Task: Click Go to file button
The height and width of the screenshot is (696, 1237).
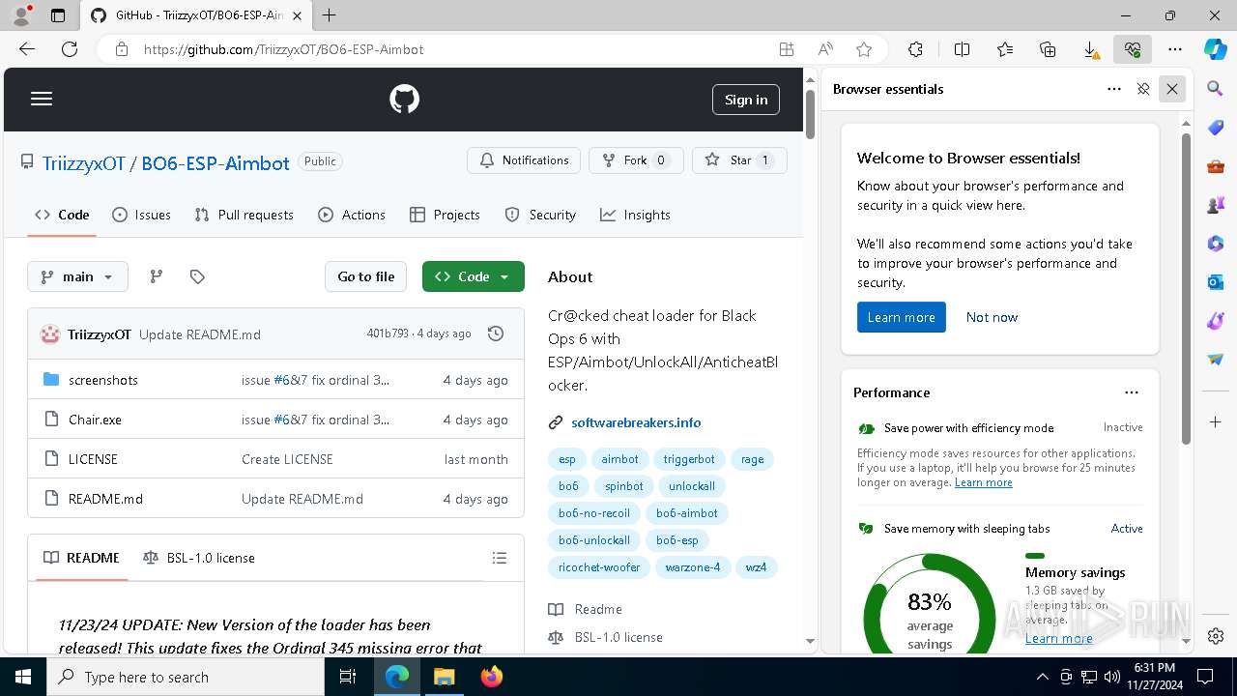Action: tap(366, 276)
